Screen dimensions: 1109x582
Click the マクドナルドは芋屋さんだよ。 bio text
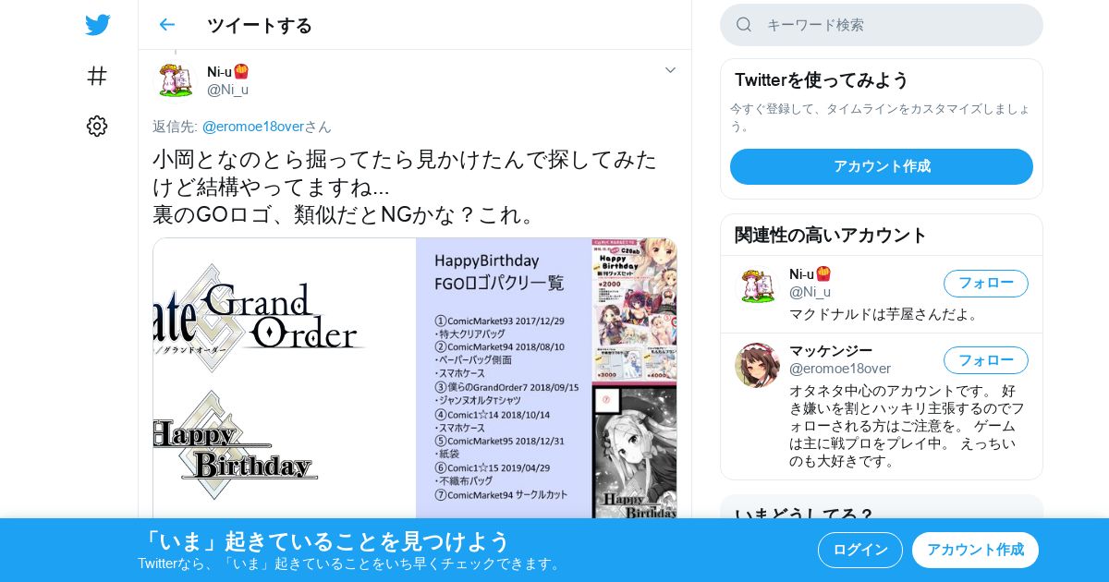[x=884, y=314]
